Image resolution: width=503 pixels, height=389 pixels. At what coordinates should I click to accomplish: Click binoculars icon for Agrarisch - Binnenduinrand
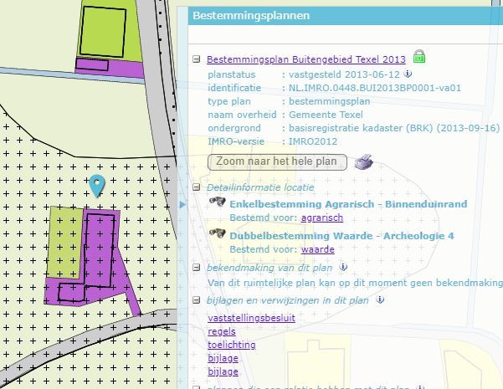218,202
